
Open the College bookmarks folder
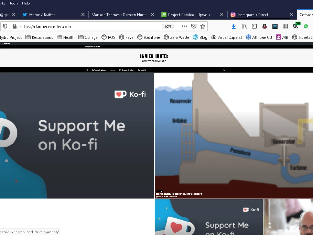point(88,37)
